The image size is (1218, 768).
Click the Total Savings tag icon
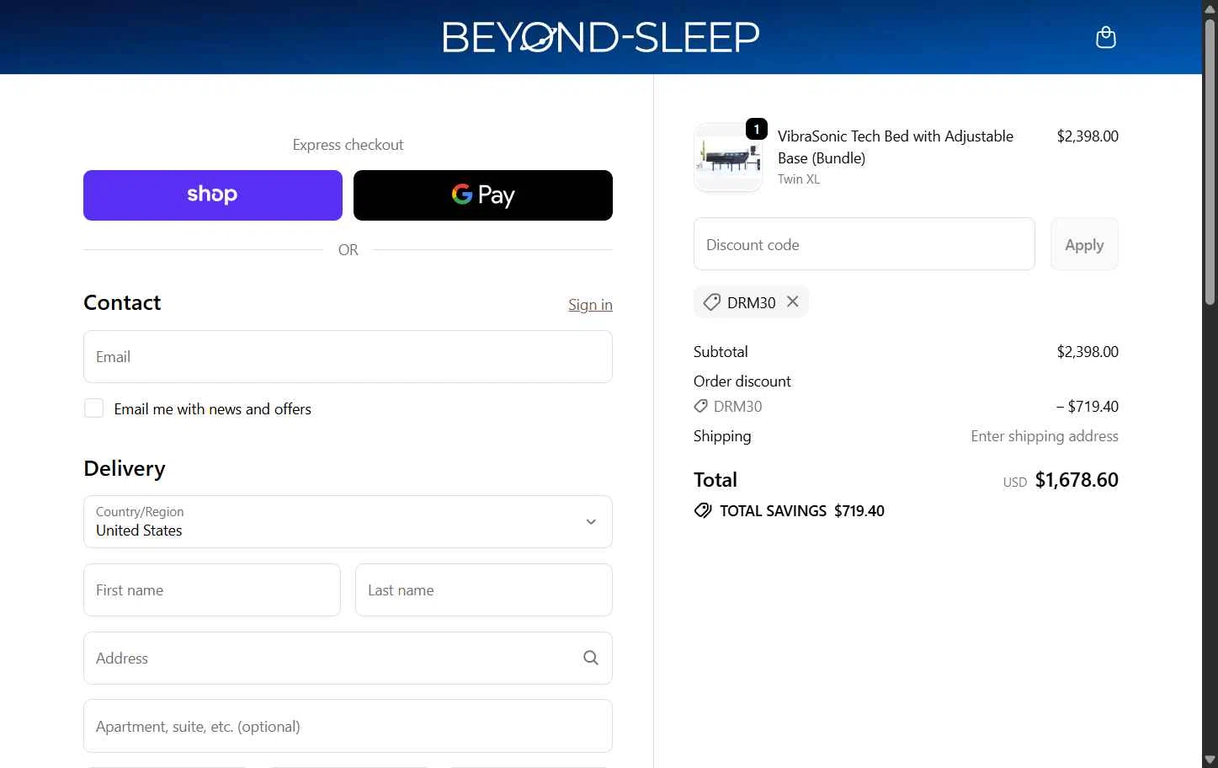703,511
